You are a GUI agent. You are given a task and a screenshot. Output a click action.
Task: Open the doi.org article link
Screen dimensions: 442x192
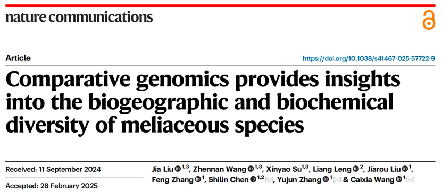click(369, 59)
